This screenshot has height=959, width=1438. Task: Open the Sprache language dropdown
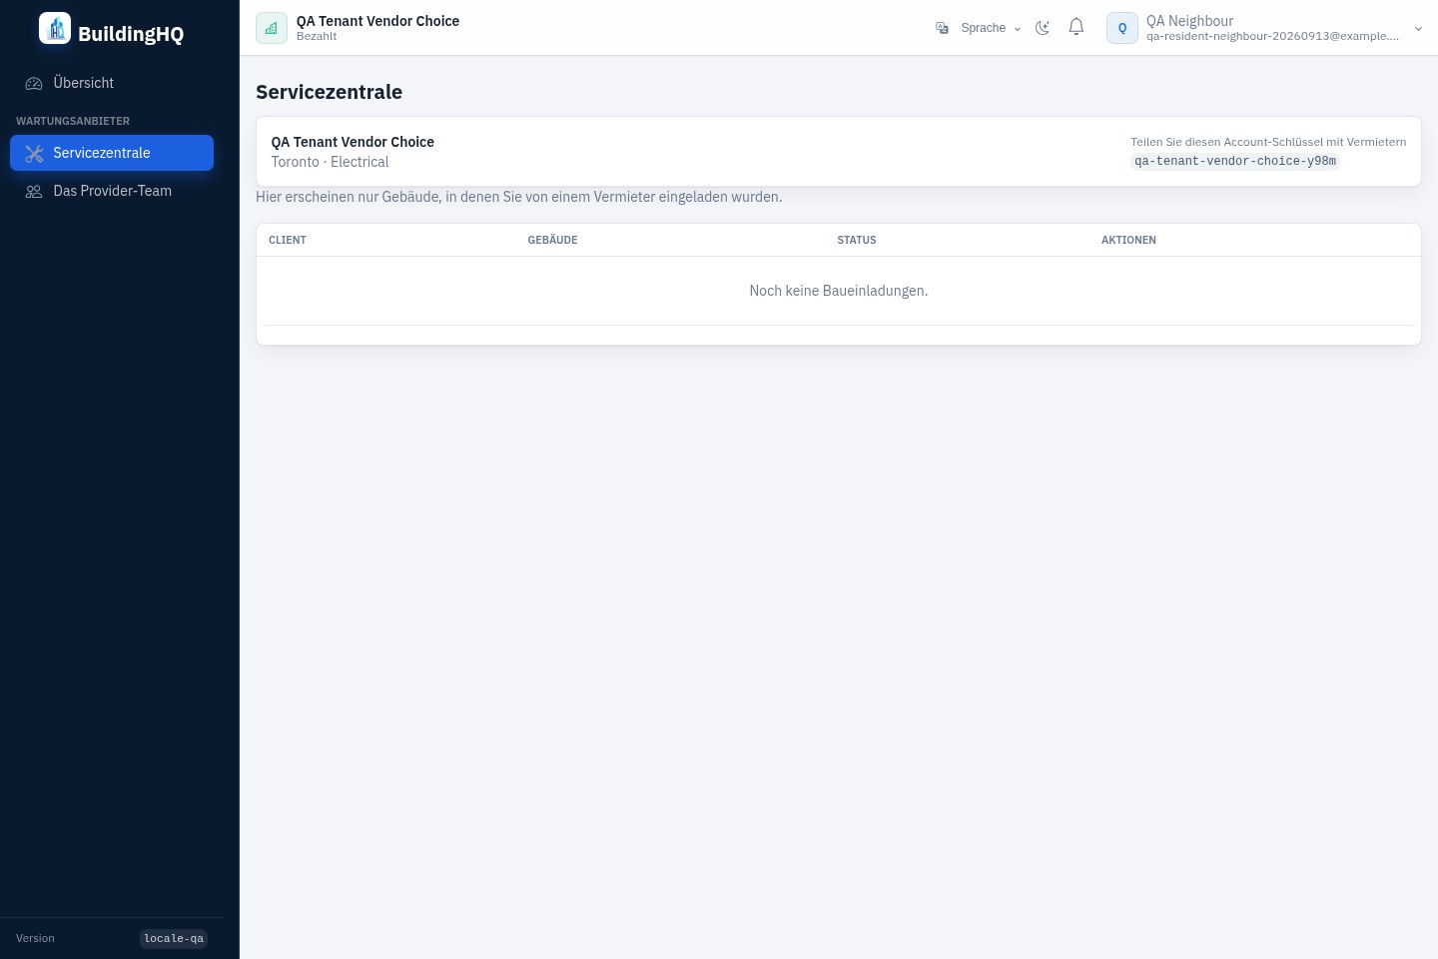pos(979,28)
